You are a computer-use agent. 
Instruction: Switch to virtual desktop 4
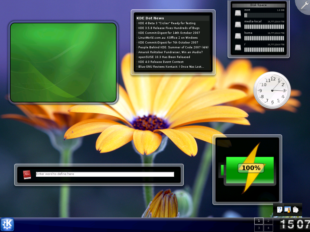pyautogui.click(x=268, y=228)
